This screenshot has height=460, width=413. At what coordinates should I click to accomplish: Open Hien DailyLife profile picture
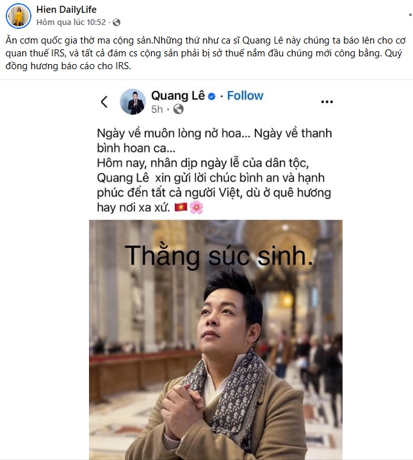[19, 16]
